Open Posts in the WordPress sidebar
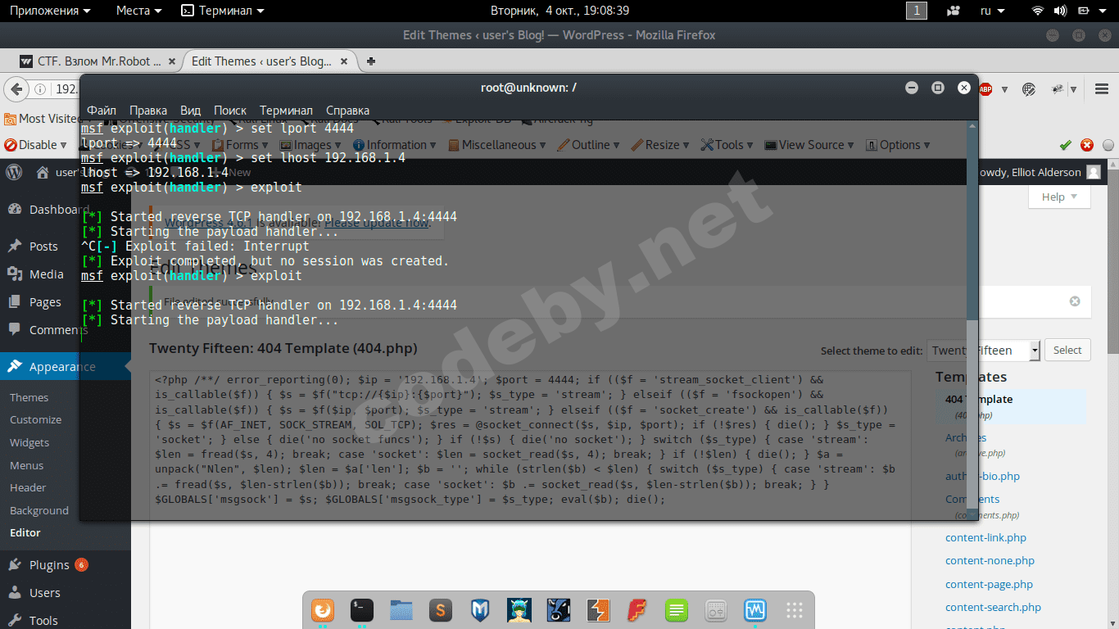The image size is (1119, 629). pyautogui.click(x=43, y=247)
